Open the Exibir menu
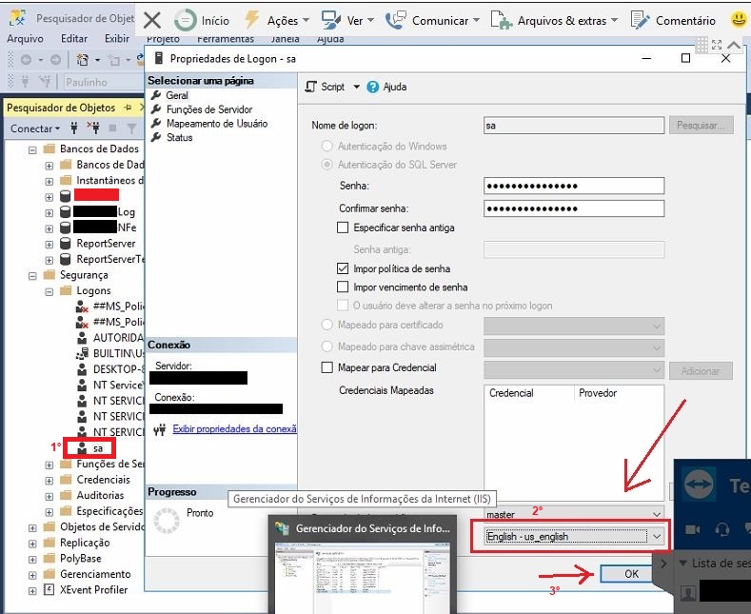This screenshot has height=614, width=751. click(x=117, y=38)
